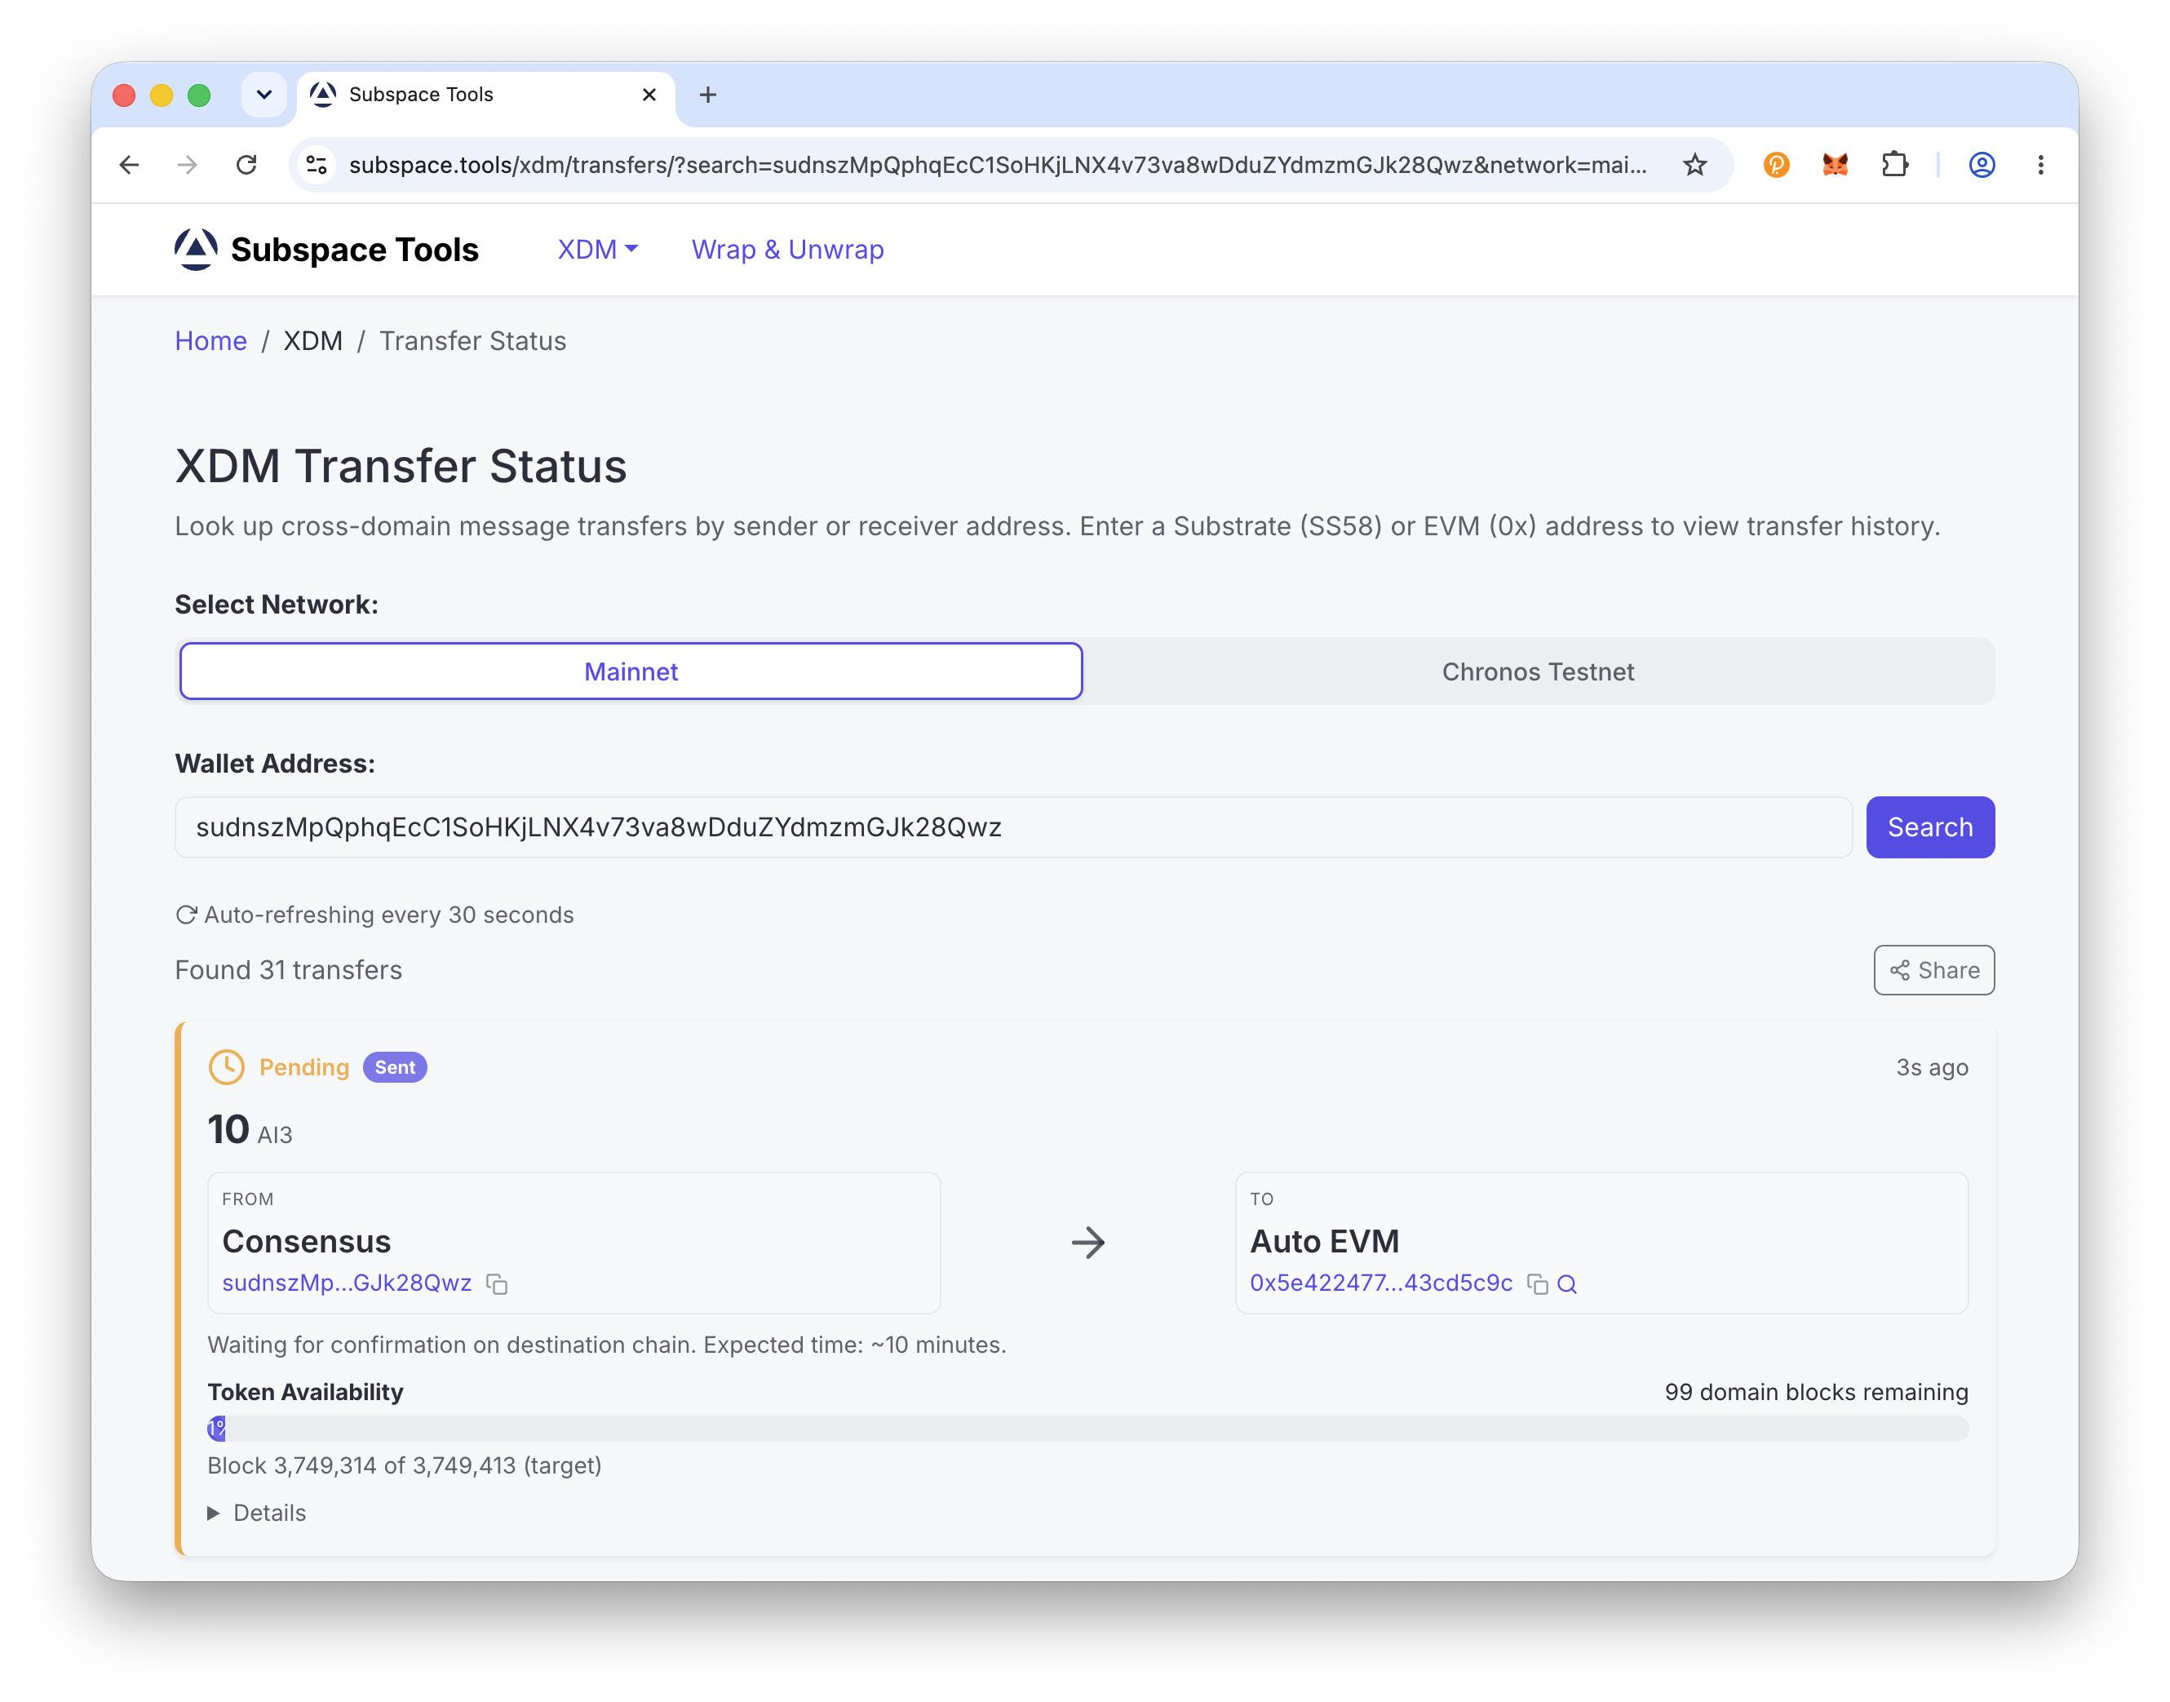
Task: Click the '99 domain blocks remaining' text
Action: tap(1816, 1391)
